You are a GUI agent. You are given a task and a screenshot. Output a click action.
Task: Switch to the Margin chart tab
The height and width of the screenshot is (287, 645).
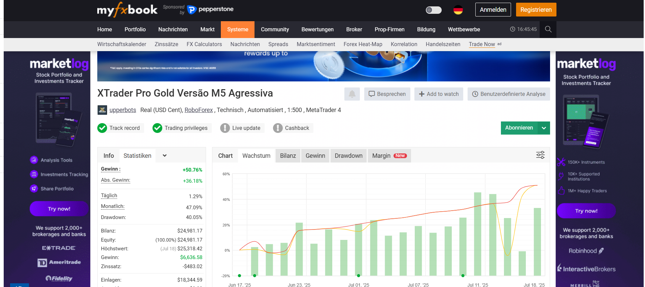pyautogui.click(x=389, y=156)
